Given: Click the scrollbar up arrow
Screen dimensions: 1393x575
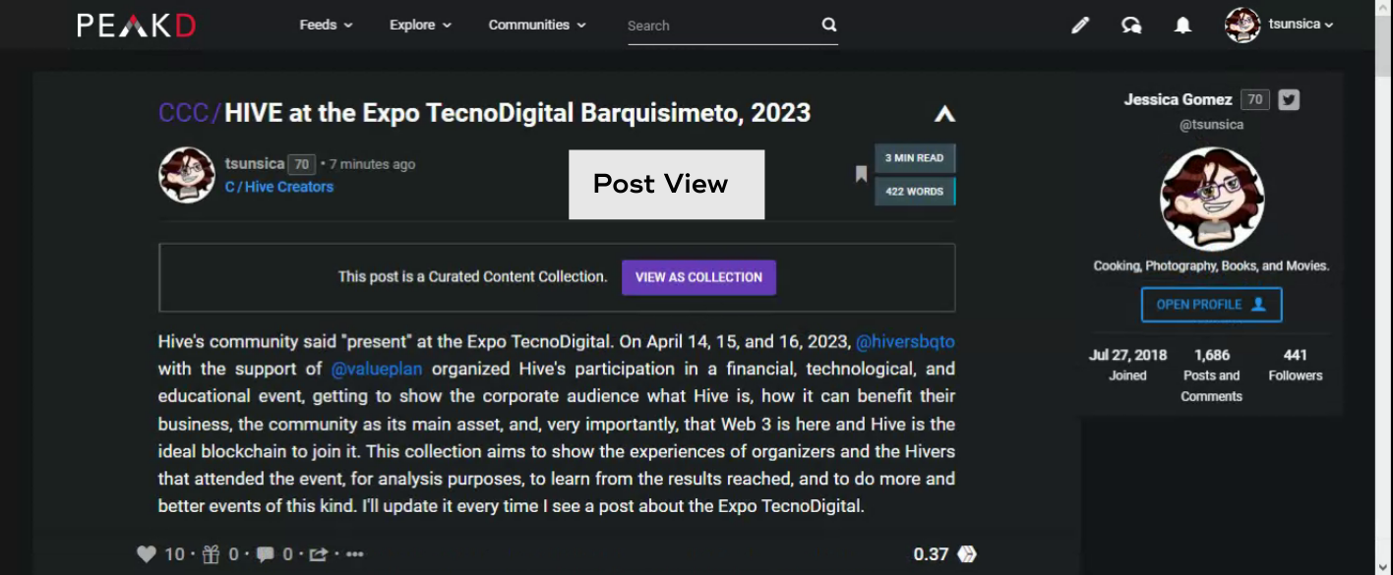Looking at the screenshot, I should (1384, 9).
